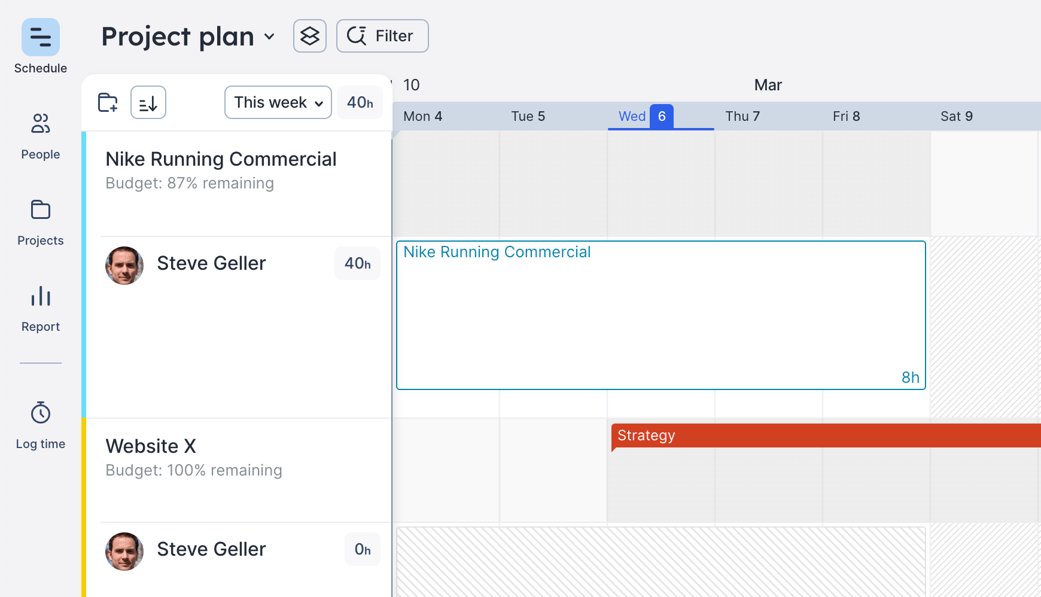Screen dimensions: 1041x597
Task: Click the week 10 number label
Action: click(412, 85)
